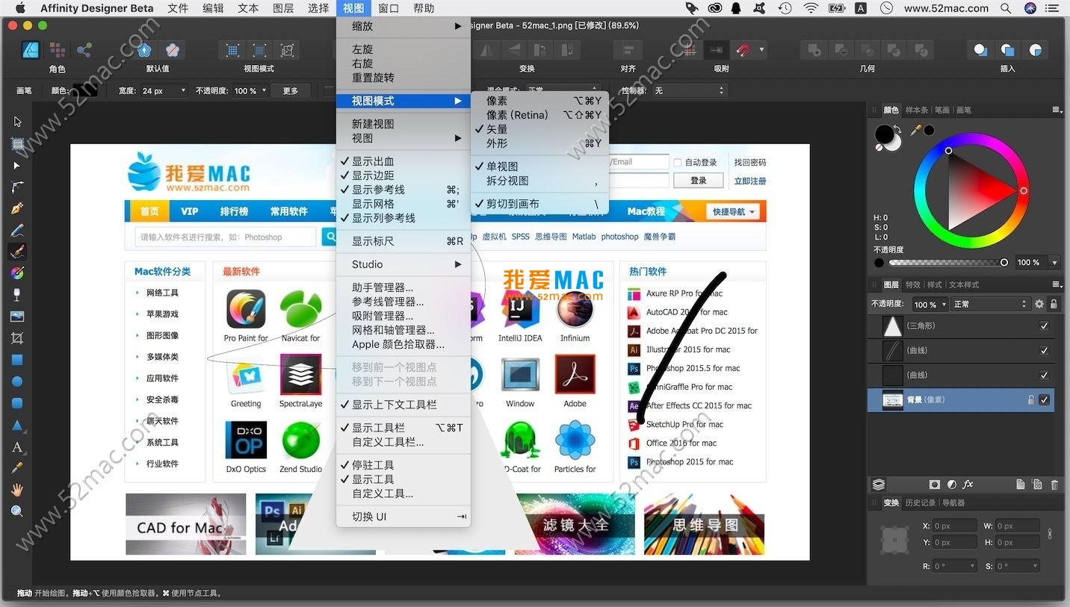
Task: Open the 控制器 dropdown
Action: pos(689,90)
